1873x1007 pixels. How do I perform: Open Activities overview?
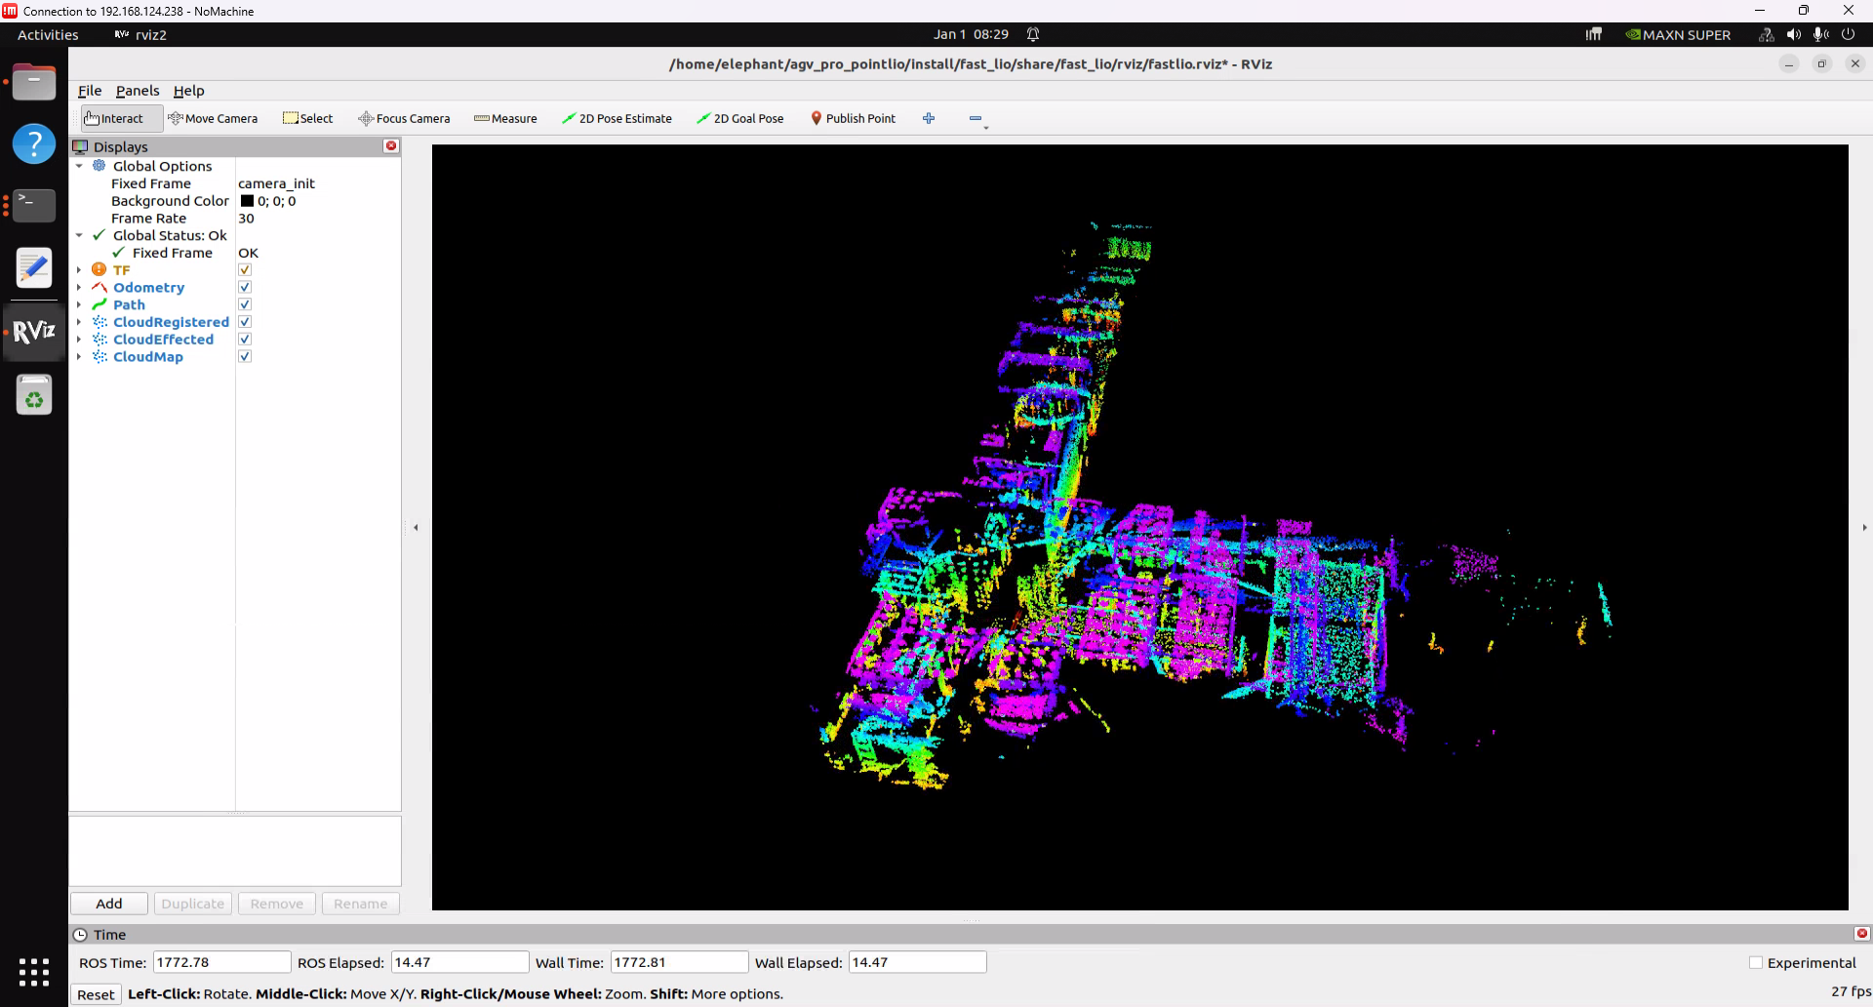click(48, 34)
